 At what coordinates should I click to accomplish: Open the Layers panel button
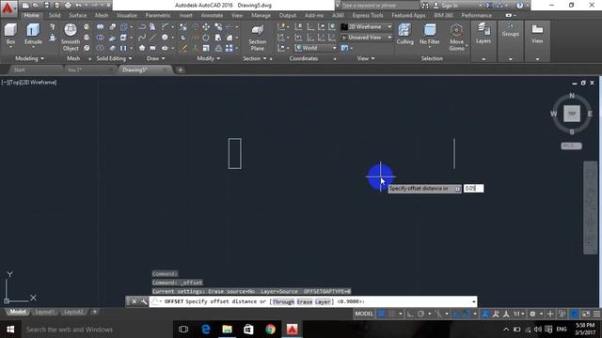(x=483, y=33)
